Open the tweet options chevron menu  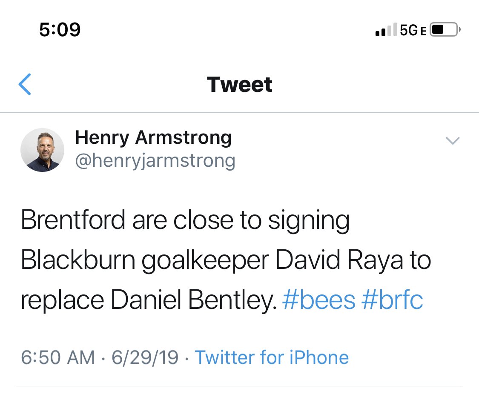pos(452,140)
